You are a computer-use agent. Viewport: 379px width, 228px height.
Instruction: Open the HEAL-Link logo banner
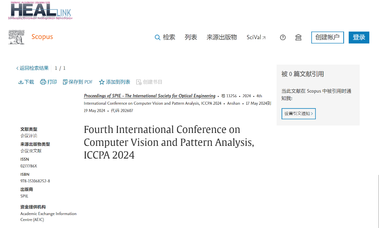tap(41, 10)
